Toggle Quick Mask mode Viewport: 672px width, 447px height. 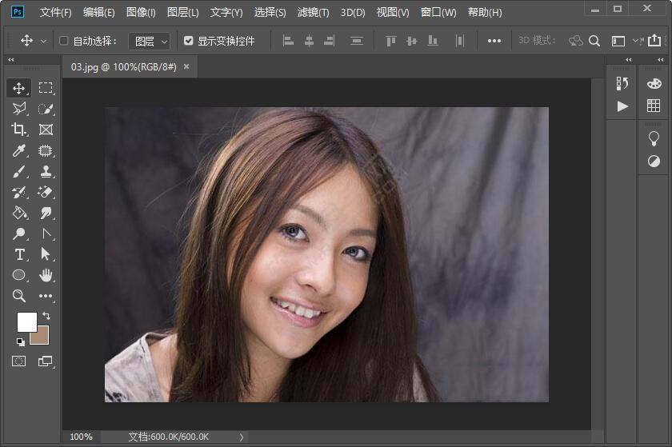[x=19, y=361]
